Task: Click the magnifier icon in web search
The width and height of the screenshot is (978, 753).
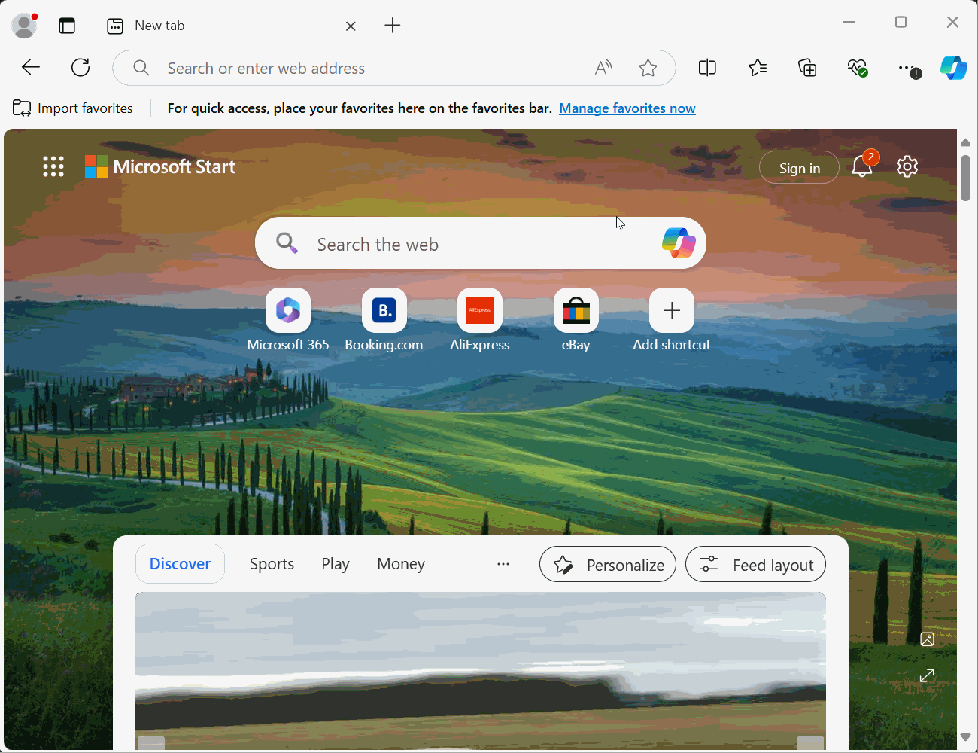Action: pos(287,242)
